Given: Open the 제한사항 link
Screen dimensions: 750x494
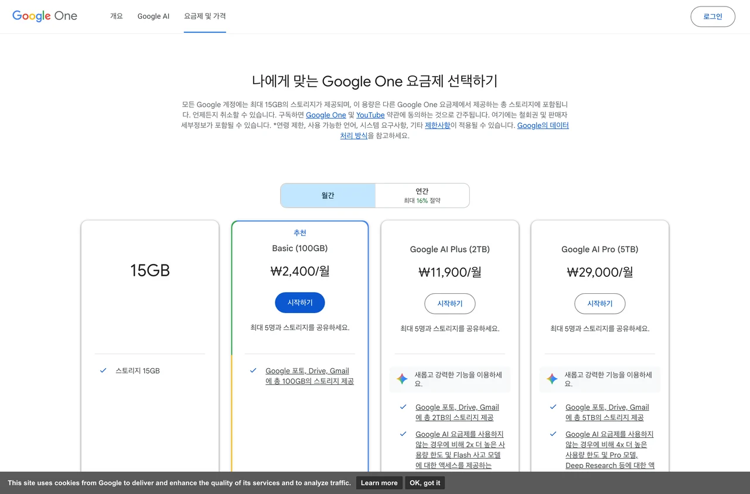Looking at the screenshot, I should [x=438, y=125].
